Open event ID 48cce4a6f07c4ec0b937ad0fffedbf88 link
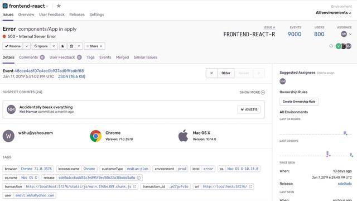This screenshot has height=201, width=357. [x=49, y=71]
